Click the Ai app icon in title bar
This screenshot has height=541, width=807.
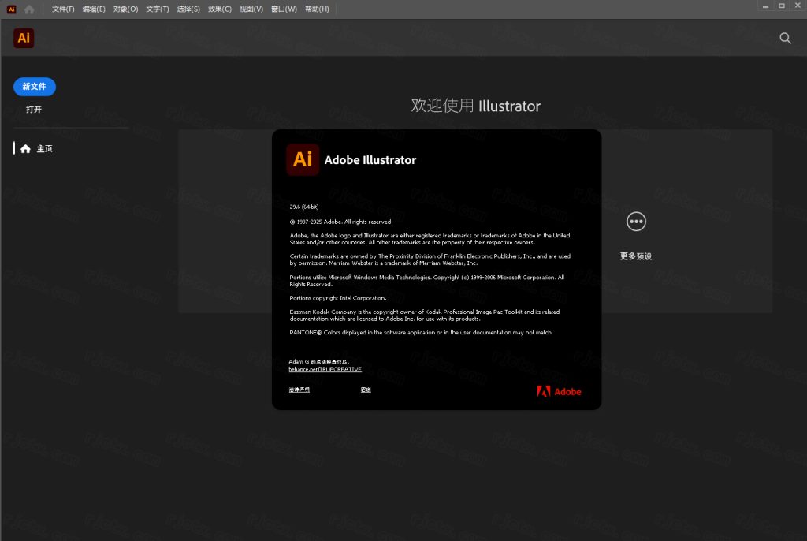(x=11, y=9)
